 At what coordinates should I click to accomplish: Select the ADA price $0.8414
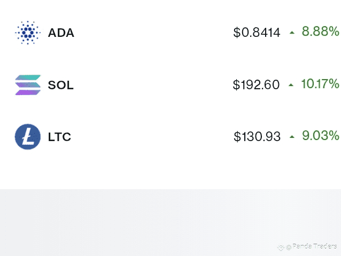257,33
